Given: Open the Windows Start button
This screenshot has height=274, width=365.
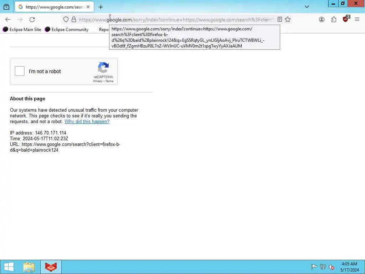Looking at the screenshot, I should [9, 267].
